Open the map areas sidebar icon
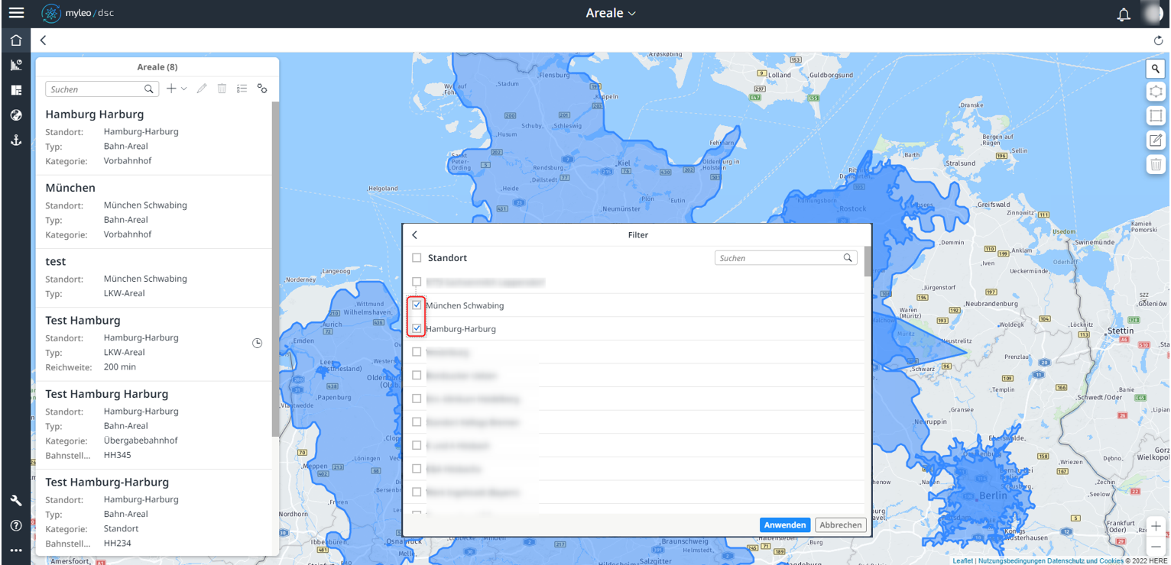This screenshot has width=1171, height=565. click(16, 65)
